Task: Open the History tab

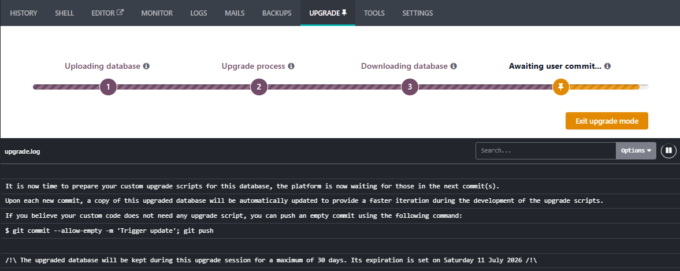Action: point(24,13)
